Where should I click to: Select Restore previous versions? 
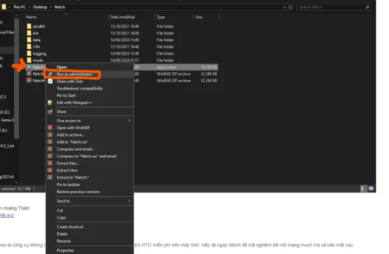click(x=78, y=192)
